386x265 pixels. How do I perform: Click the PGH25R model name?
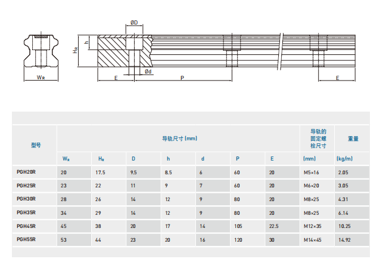tap(26, 186)
